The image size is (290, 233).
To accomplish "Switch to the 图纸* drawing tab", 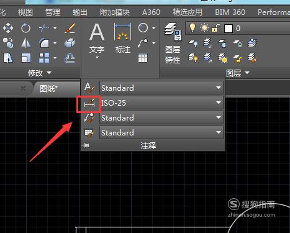I will coord(48,89).
